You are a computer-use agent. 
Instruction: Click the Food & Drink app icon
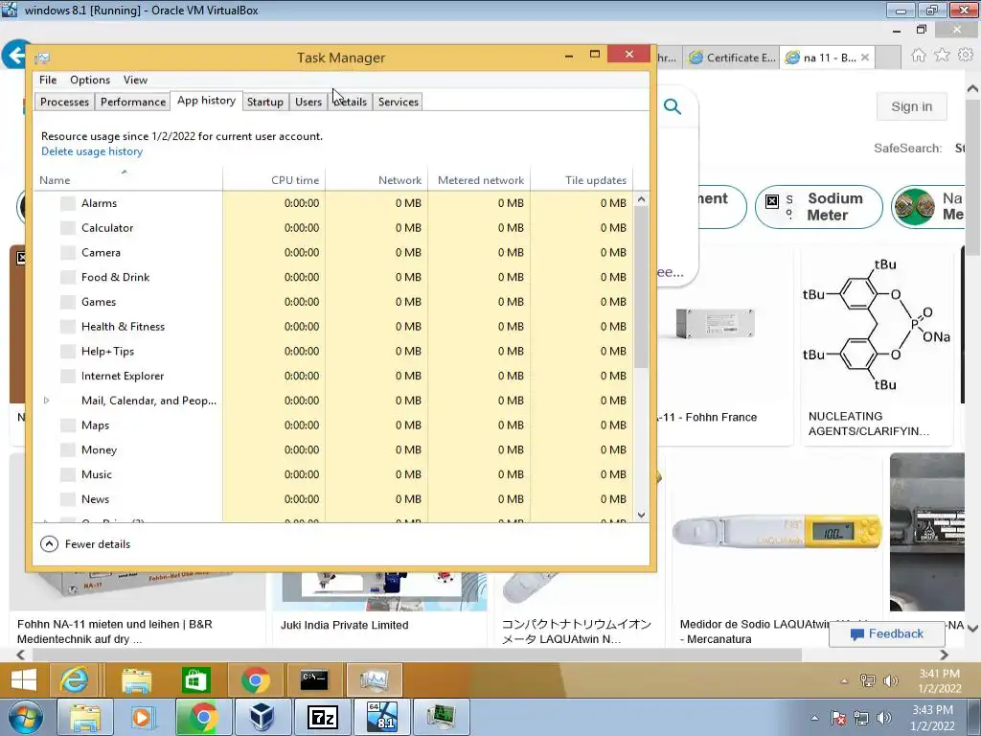point(68,277)
